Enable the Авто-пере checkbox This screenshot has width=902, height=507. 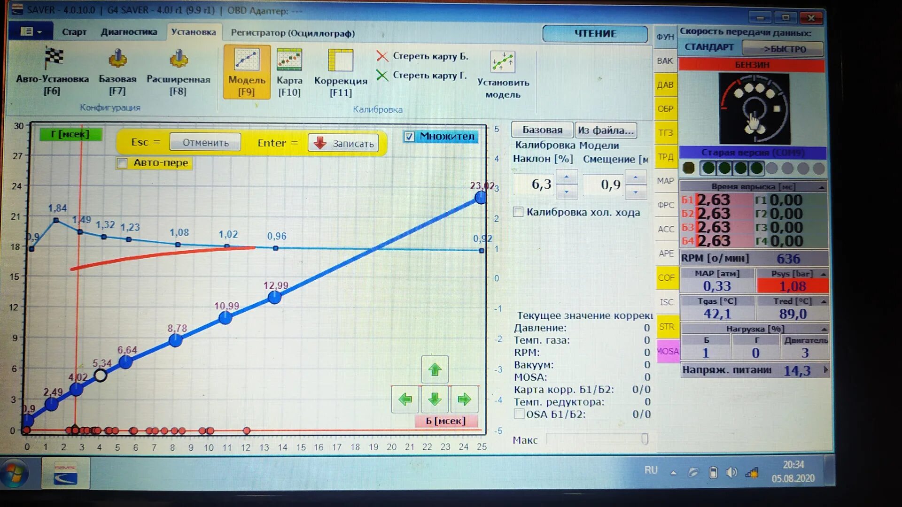point(122,163)
